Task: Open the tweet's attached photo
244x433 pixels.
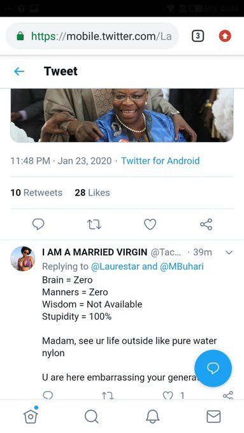Action: pyautogui.click(x=122, y=115)
